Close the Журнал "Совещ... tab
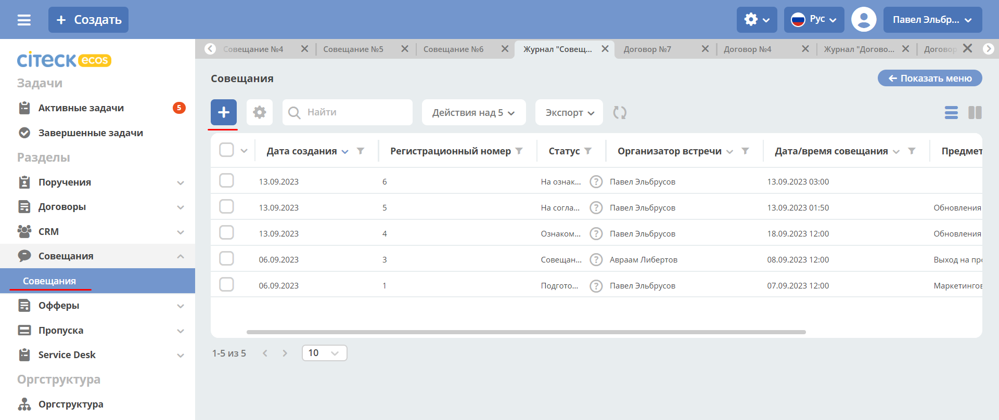999x420 pixels. pos(605,49)
